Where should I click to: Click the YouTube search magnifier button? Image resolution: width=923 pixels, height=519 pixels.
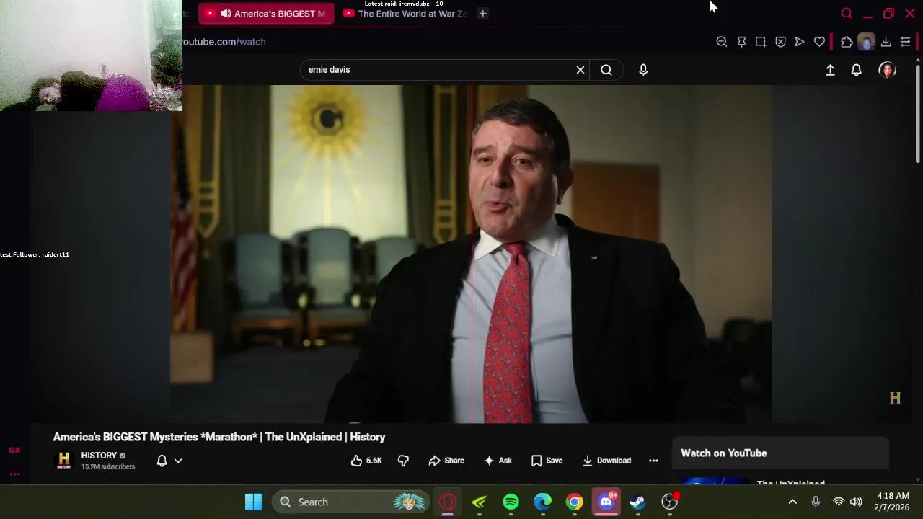click(x=606, y=70)
